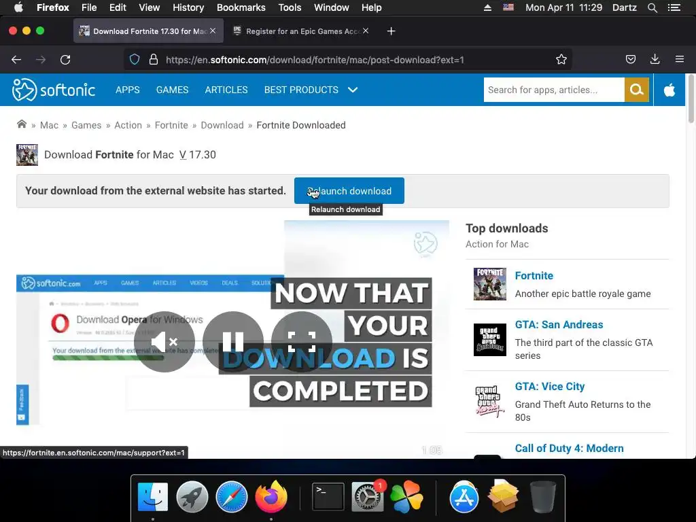Open ARTICLES in Softonic navigation
The height and width of the screenshot is (522, 696).
pyautogui.click(x=226, y=90)
